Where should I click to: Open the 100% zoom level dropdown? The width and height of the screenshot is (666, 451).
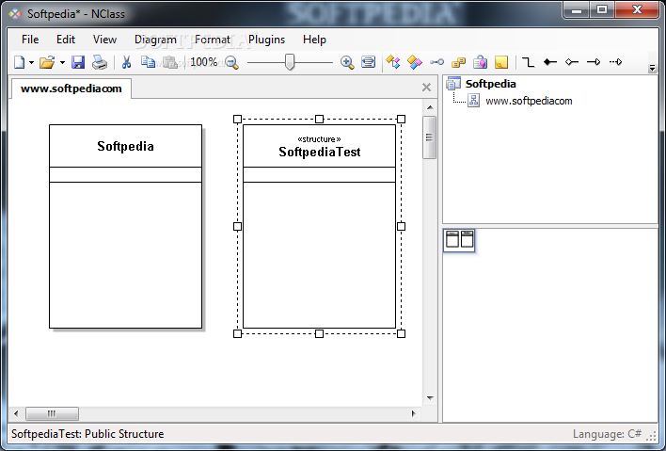coord(204,62)
